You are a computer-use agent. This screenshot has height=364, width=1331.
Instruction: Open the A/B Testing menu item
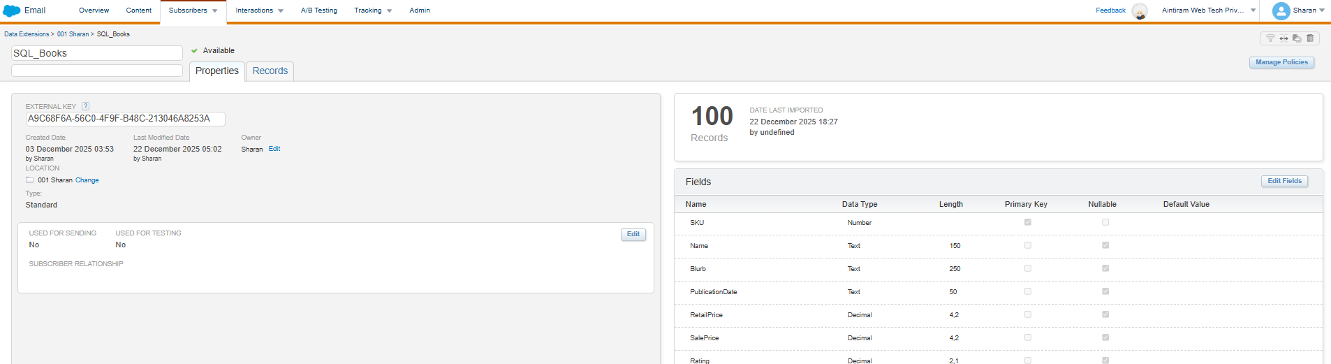319,10
